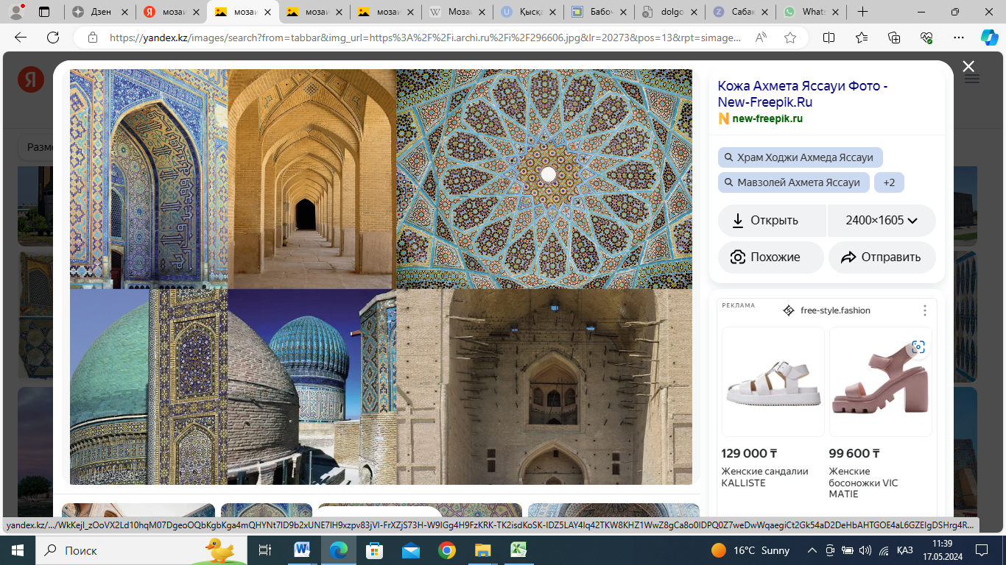Viewport: 1006px width, 565px height.
Task: Click the Read aloud icon in address bar
Action: click(761, 38)
